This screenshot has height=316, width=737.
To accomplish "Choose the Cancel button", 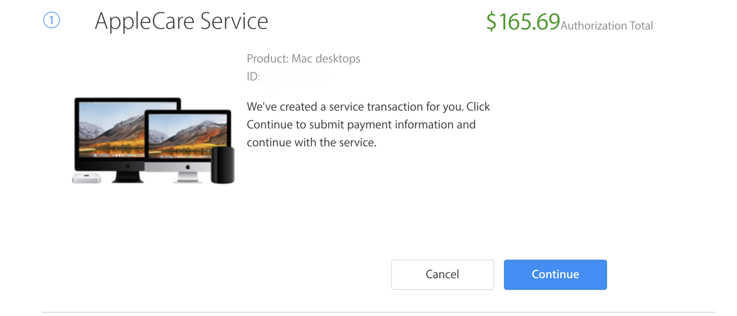I will 442,275.
